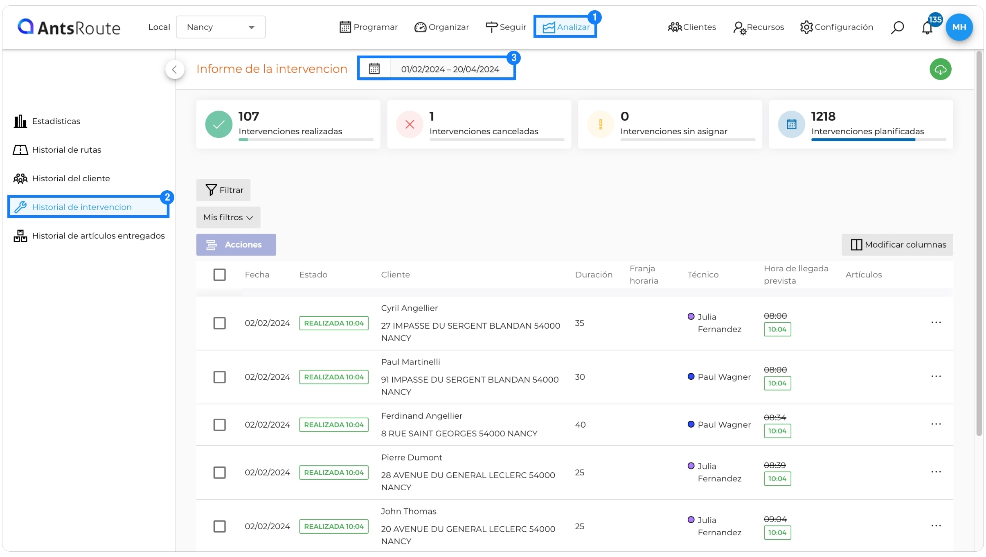
Task: Click Modificar columnas button
Action: pos(897,245)
